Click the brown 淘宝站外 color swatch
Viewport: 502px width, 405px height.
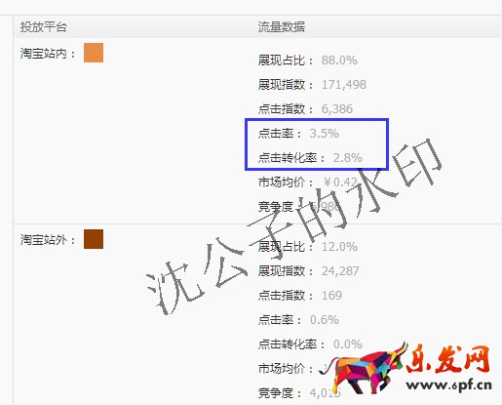(x=94, y=239)
